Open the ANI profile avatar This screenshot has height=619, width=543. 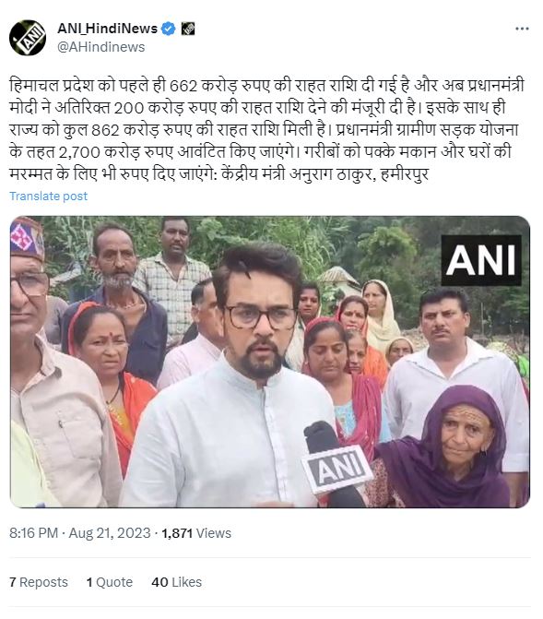tap(28, 38)
